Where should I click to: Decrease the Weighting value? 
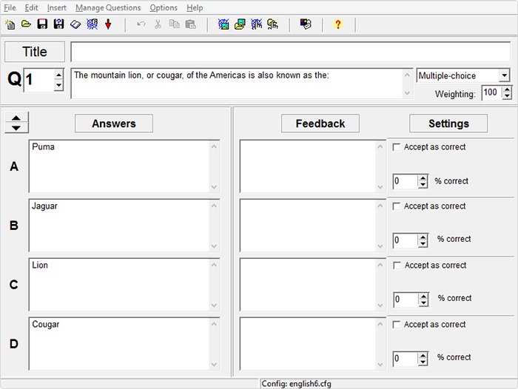coord(507,96)
